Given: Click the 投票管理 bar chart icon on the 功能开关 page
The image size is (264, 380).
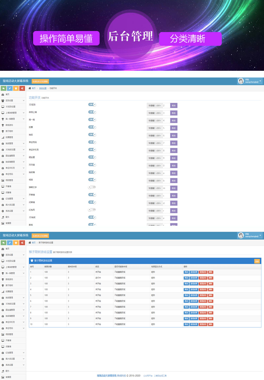Looking at the screenshot, I should tap(3, 137).
